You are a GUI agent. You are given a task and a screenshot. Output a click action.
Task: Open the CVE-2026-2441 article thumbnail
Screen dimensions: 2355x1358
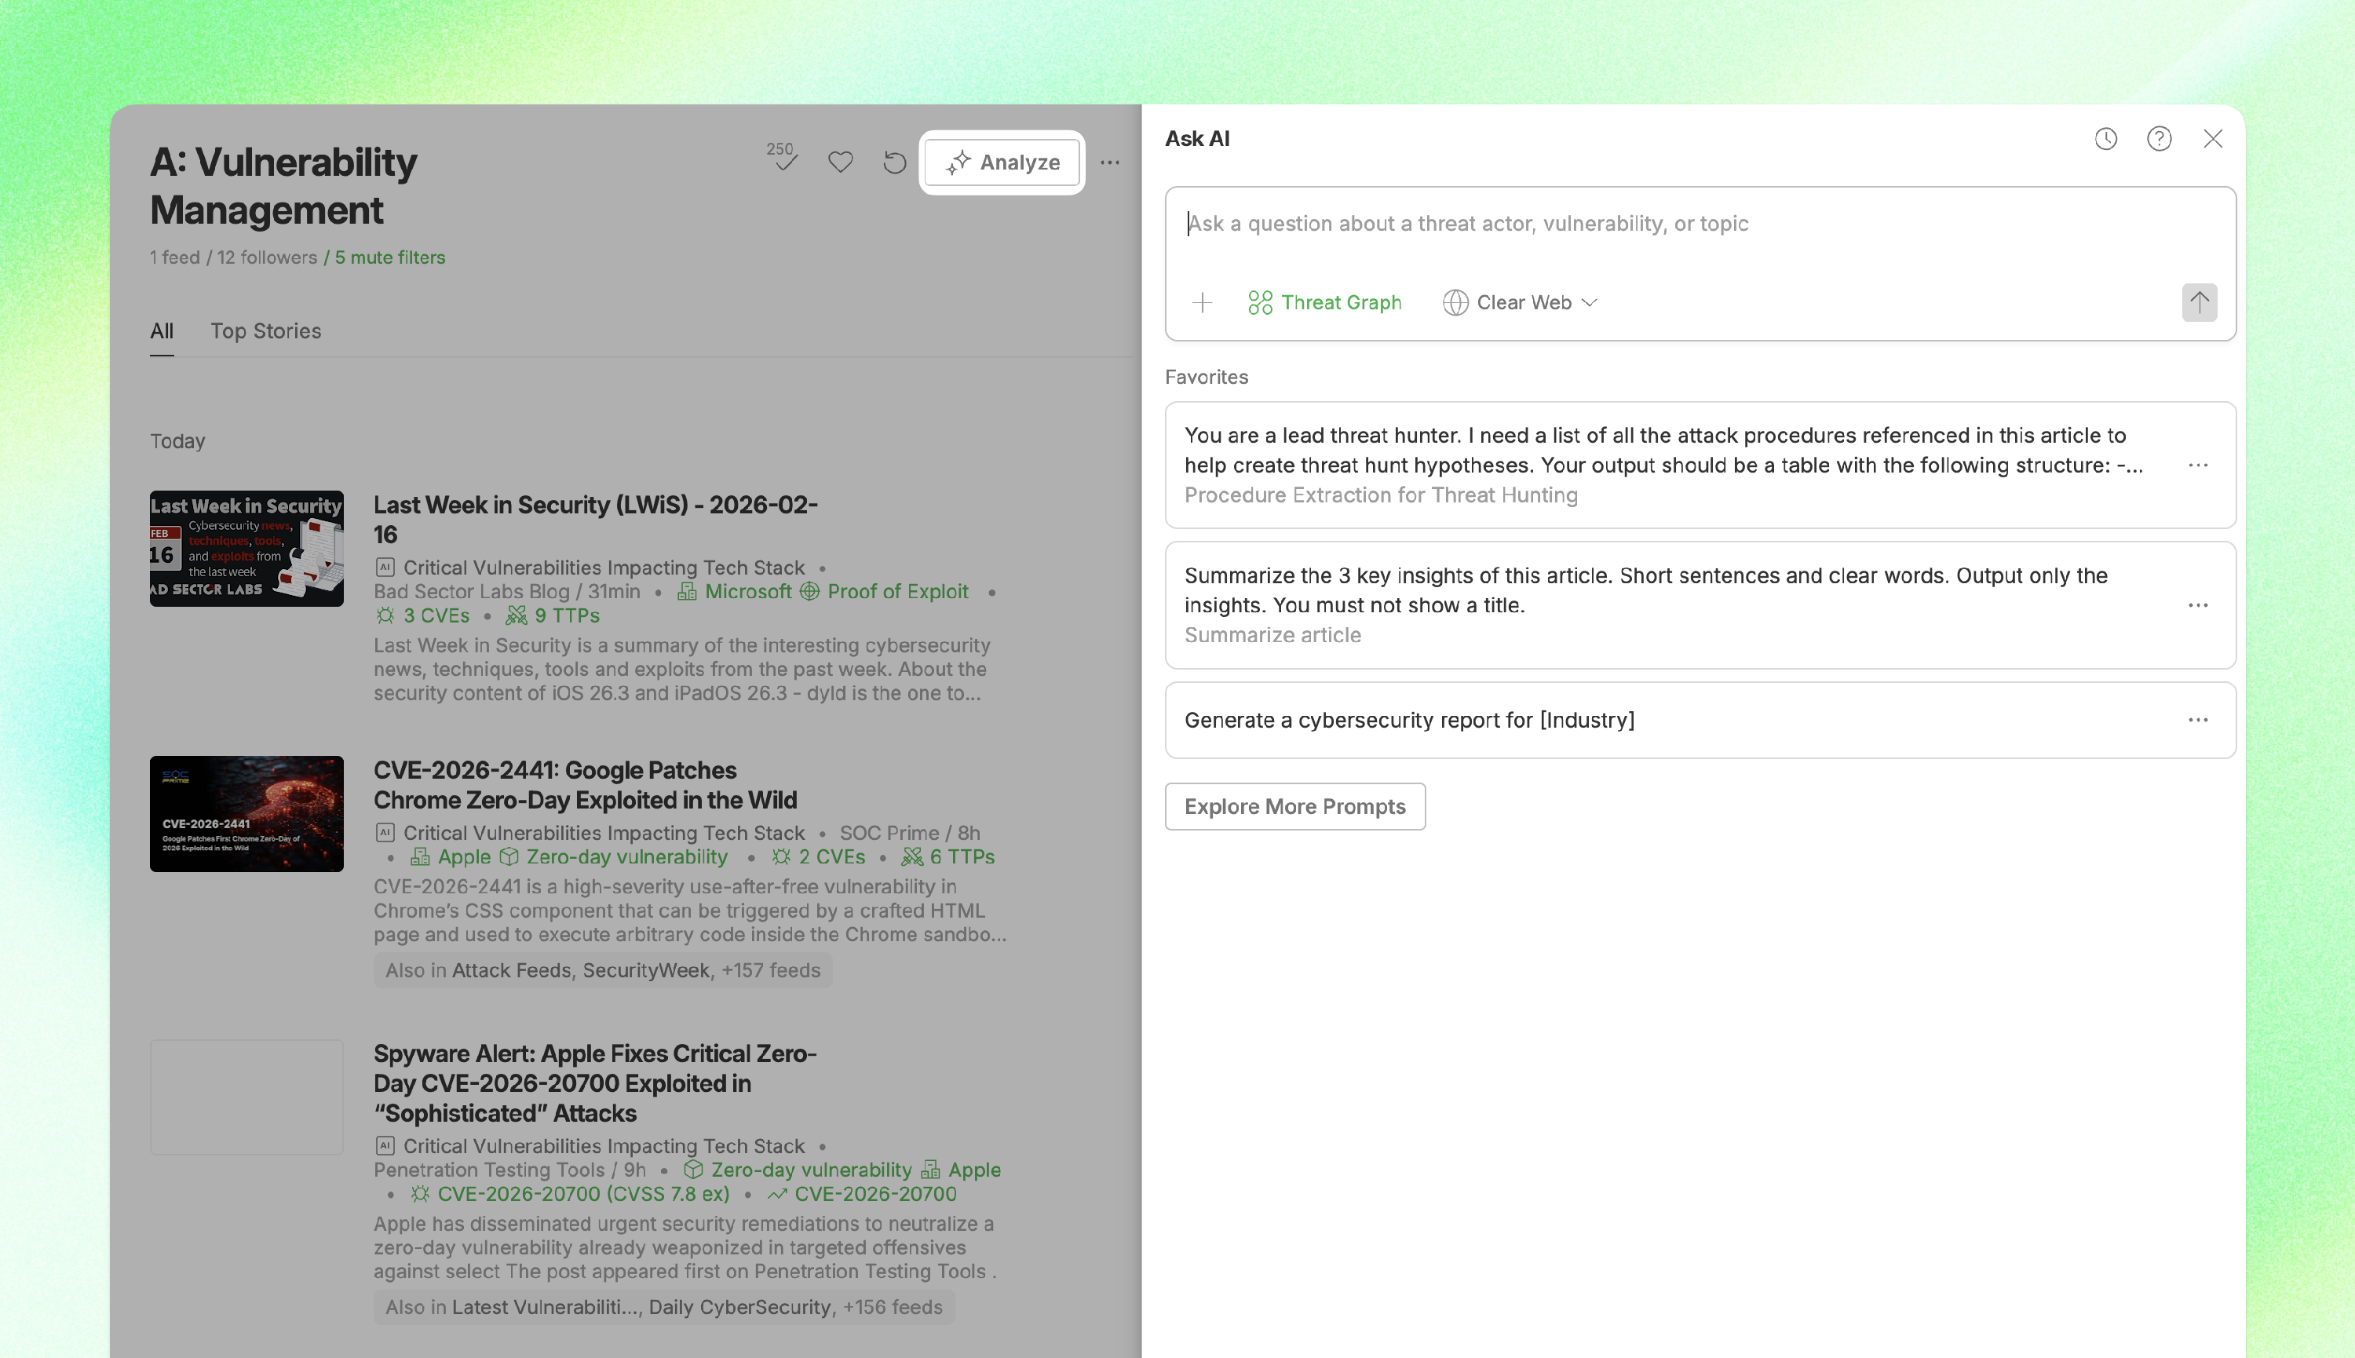click(246, 813)
